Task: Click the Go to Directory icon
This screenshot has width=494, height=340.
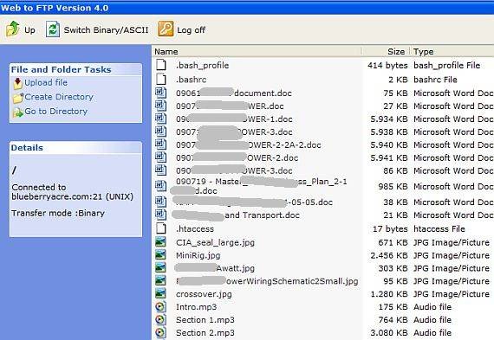Action: pos(18,112)
